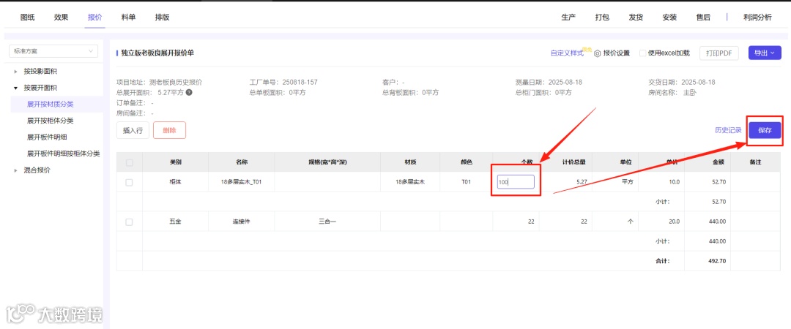791x329 pixels.
Task: Open the 历史记录 link
Action: (x=728, y=130)
